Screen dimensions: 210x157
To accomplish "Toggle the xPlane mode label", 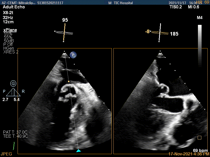I will coord(10,30).
